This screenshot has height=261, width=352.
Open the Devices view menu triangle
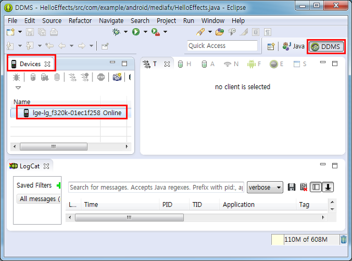pos(18,88)
